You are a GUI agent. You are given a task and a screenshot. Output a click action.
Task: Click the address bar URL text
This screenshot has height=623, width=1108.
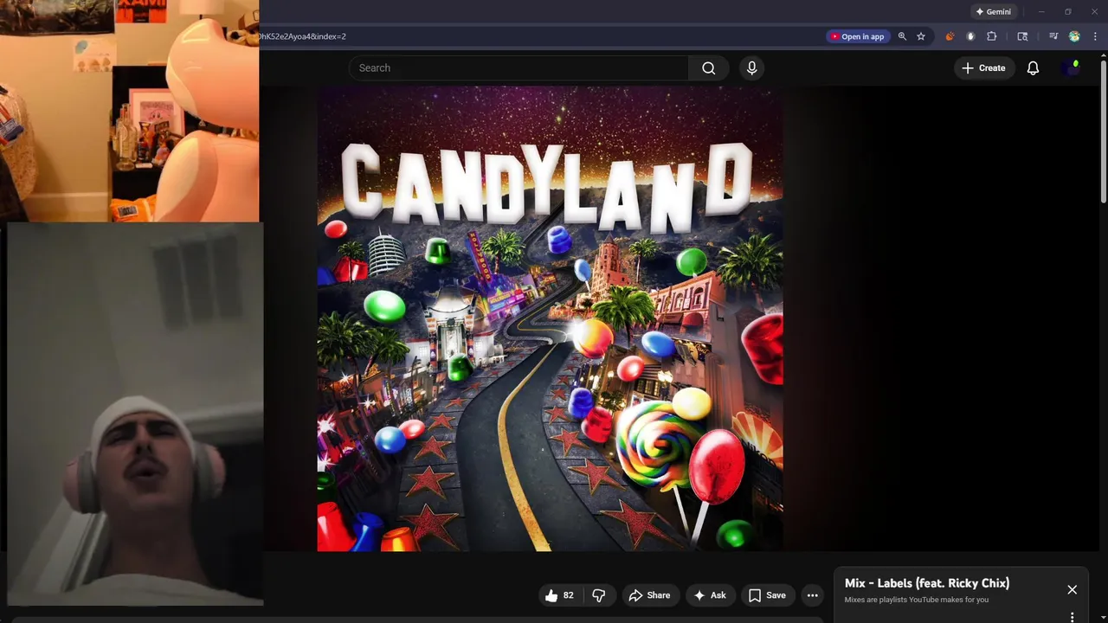(301, 36)
